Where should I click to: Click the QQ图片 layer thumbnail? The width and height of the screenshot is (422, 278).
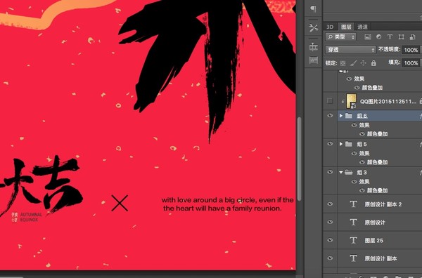click(351, 101)
